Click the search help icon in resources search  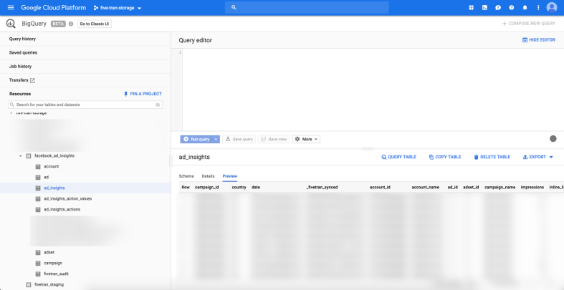[158, 105]
